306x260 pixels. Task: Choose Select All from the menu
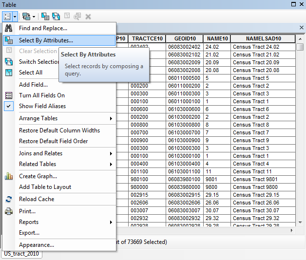coord(31,73)
